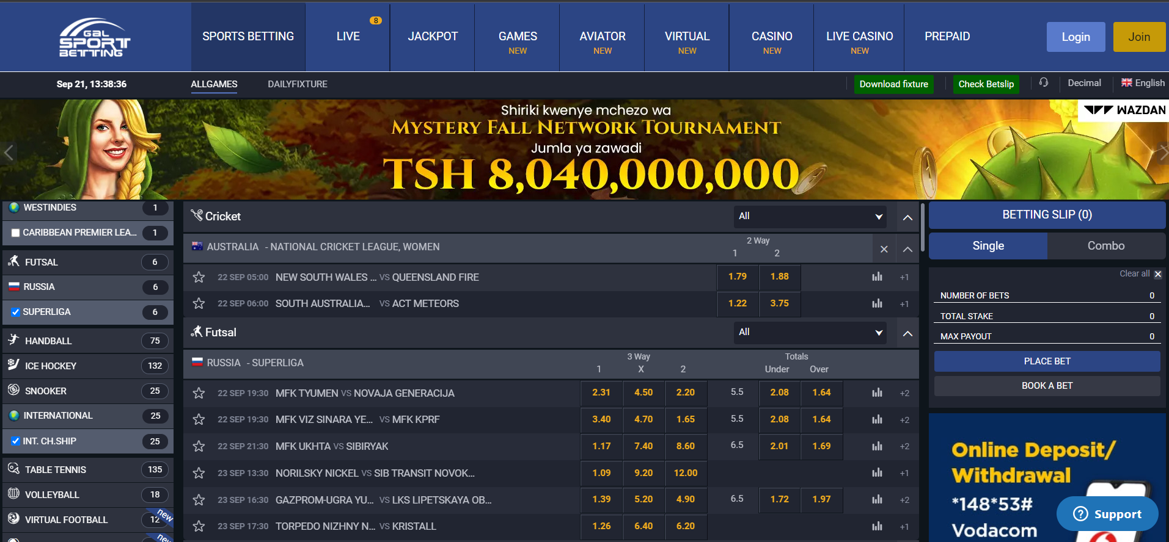Open the Live tab
Viewport: 1169px width, 542px height.
(x=348, y=37)
